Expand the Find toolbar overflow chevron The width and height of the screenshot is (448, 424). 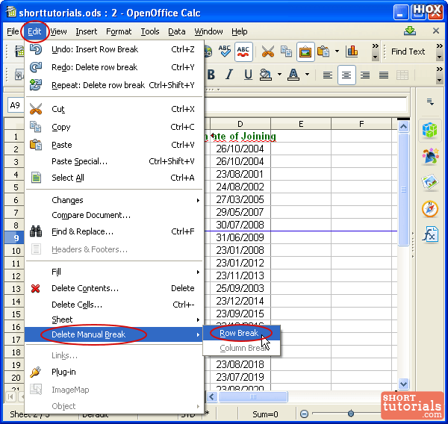pyautogui.click(x=440, y=46)
